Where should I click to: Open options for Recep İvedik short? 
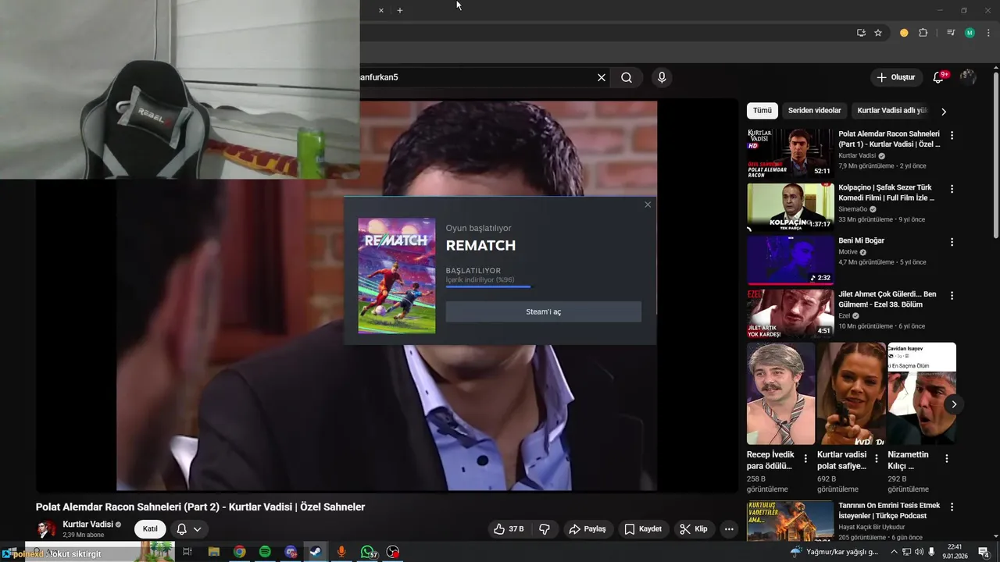tap(805, 459)
